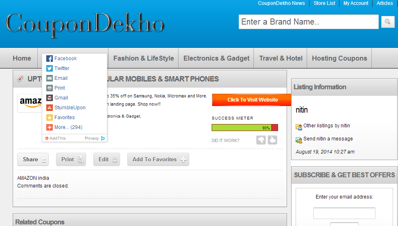398x226 pixels.
Task: Click the Gmail icon in share menu
Action: coord(50,98)
